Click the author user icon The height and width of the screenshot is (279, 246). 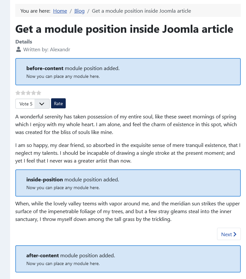click(x=19, y=49)
